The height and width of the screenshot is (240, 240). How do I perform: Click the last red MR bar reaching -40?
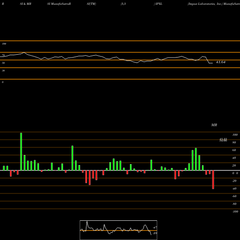point(213,180)
